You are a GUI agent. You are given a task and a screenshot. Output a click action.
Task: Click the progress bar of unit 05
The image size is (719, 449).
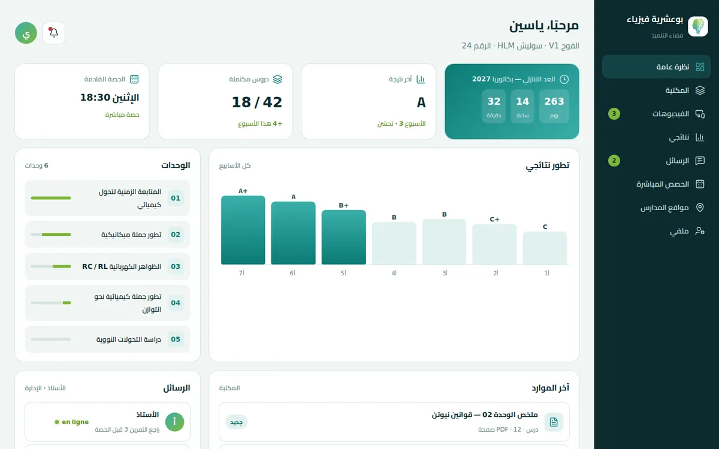tap(51, 339)
